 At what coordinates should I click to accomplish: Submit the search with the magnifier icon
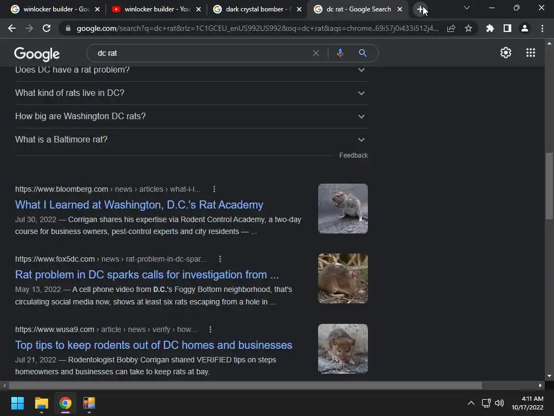click(x=362, y=53)
